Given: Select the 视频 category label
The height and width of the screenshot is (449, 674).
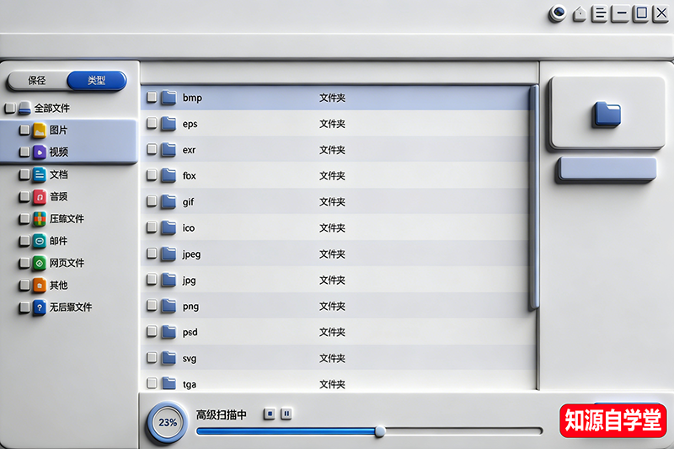Looking at the screenshot, I should tap(58, 152).
